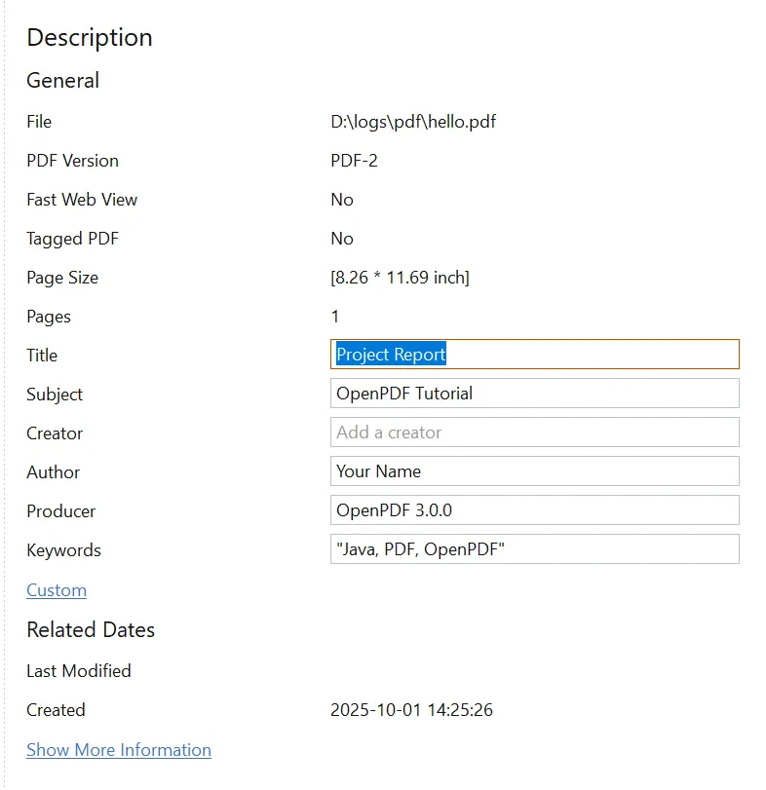Click the file path D:\logs\pdf\hello.pdf
Viewport: 766px width, 790px height.
pyautogui.click(x=413, y=122)
